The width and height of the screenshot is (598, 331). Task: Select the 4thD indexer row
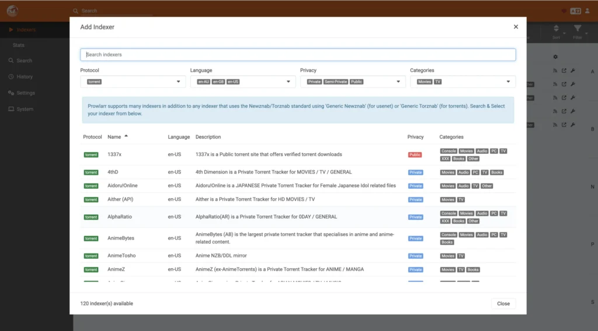coord(298,172)
